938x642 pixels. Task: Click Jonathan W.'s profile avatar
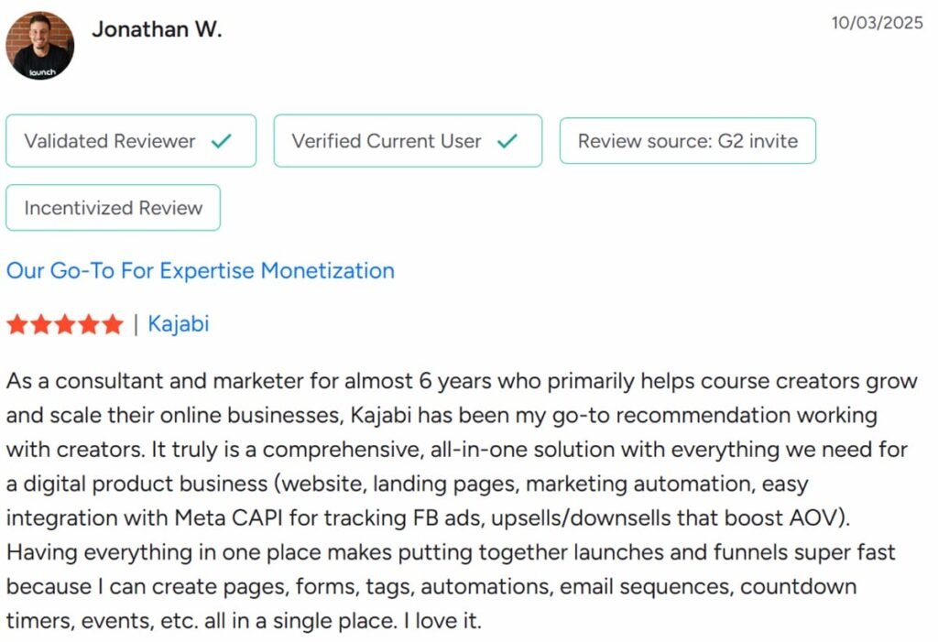pos(39,44)
